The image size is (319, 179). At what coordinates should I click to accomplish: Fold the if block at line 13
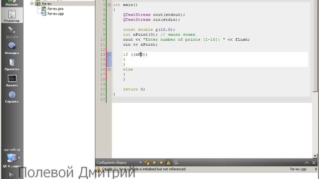click(x=109, y=54)
